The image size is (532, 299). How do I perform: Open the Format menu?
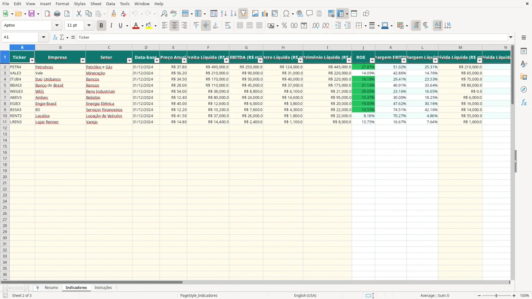(63, 4)
